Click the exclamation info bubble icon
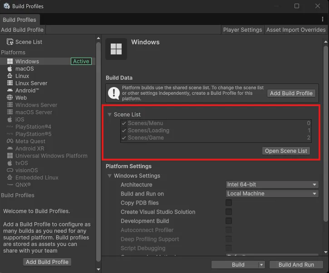Screen dimensions: 329x273 114,93
